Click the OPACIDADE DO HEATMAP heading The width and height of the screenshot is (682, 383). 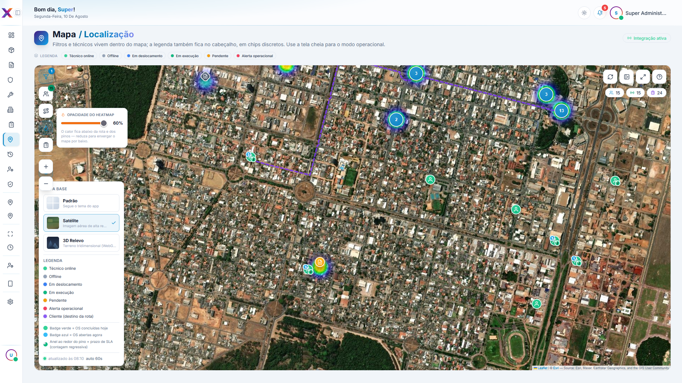[x=91, y=115]
